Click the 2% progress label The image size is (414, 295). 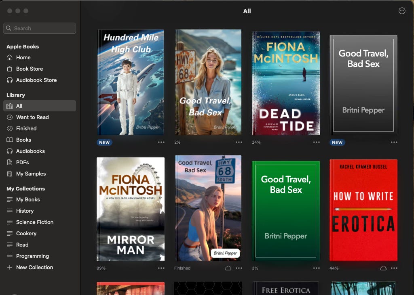[x=177, y=142]
